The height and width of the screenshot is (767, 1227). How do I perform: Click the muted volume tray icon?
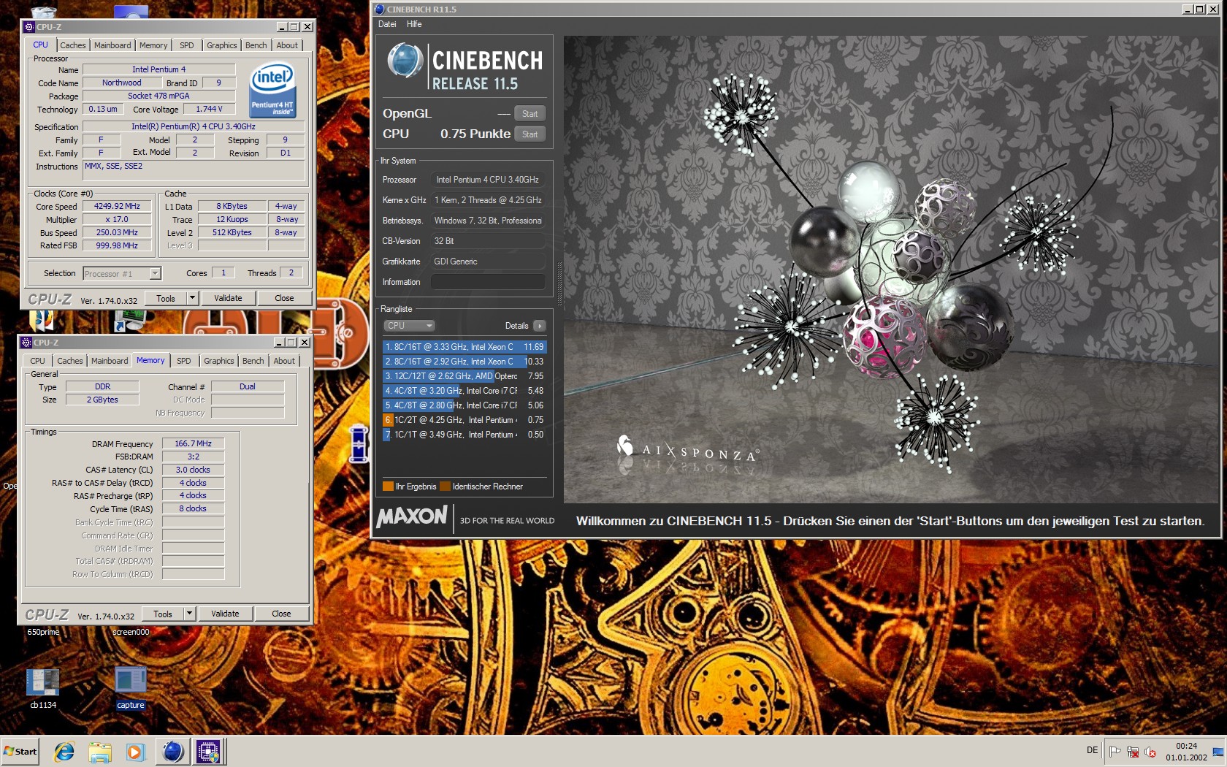click(x=1150, y=751)
